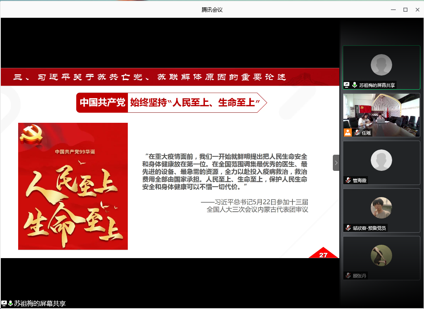Viewport: 424px width, 309px height.
Task: Select 苏祖梅's gray avatar tile
Action: (381, 65)
